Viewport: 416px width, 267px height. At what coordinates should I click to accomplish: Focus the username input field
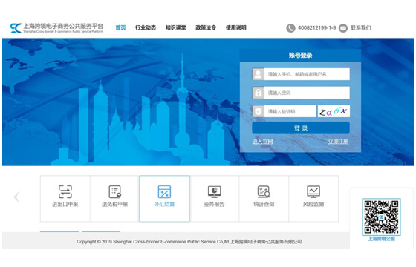point(301,74)
